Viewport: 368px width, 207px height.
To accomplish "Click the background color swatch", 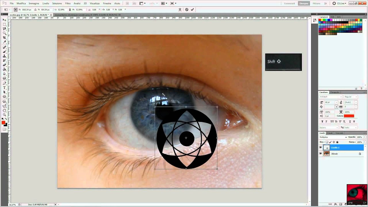I will (5, 124).
